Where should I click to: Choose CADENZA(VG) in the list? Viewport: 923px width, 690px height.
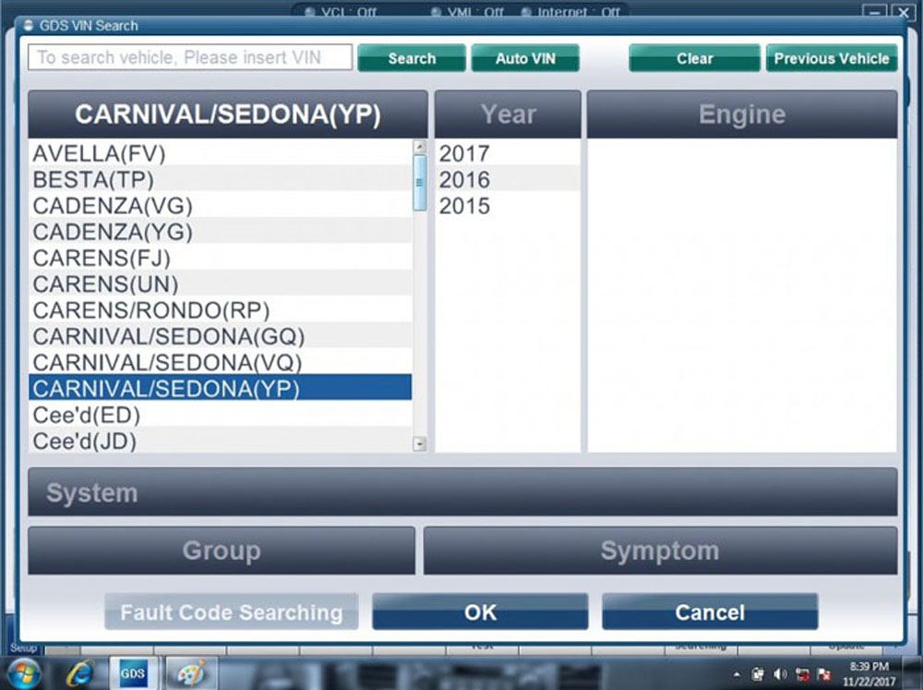(221, 206)
